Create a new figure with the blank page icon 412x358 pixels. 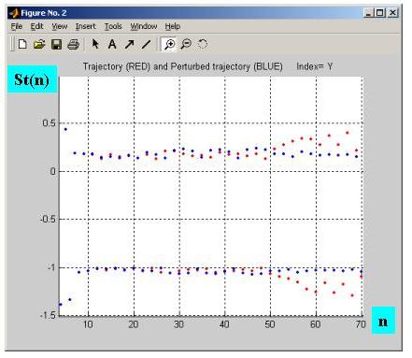click(x=22, y=44)
